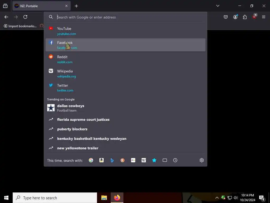The width and height of the screenshot is (270, 203).
Task: Open search settings gear icon
Action: (x=202, y=160)
